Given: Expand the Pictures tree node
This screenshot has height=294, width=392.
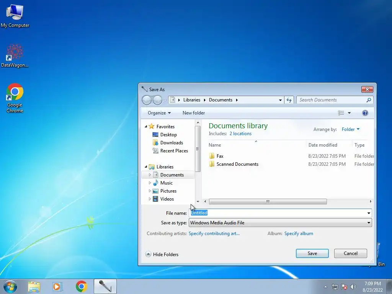Looking at the screenshot, I should pyautogui.click(x=150, y=191).
